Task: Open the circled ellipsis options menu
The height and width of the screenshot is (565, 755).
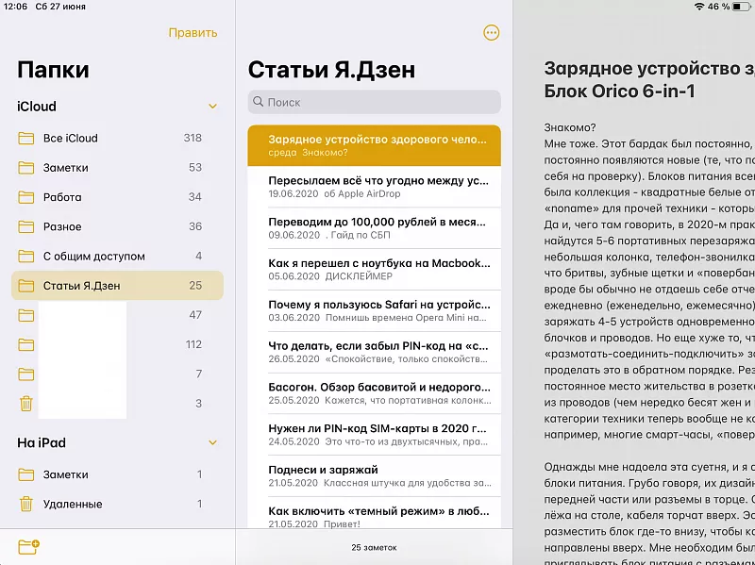Action: coord(491,33)
